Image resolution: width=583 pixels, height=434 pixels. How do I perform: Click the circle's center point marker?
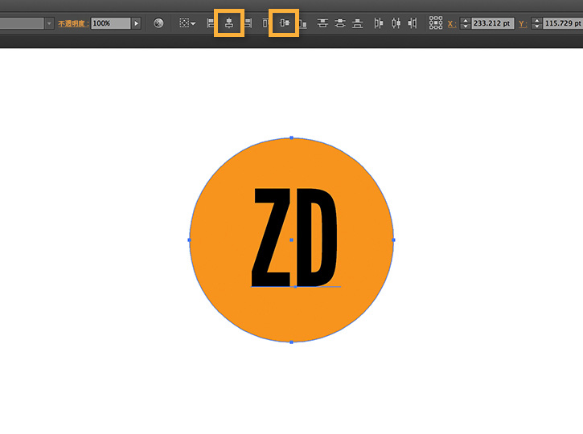[x=291, y=240]
